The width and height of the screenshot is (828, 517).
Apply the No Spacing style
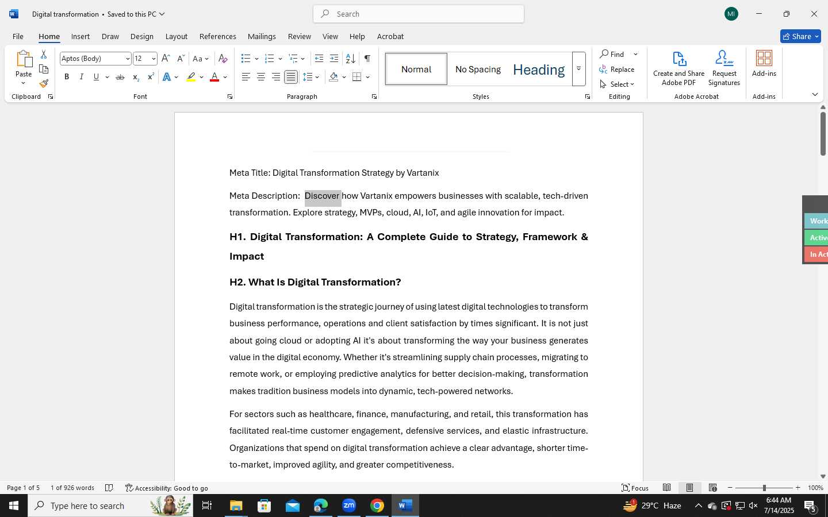[478, 69]
